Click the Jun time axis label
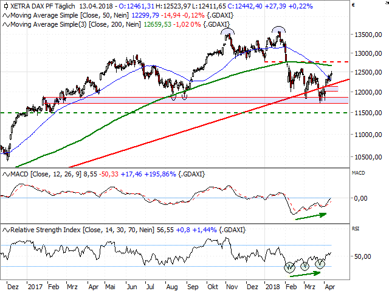The image size is (389, 291). pyautogui.click(x=132, y=287)
